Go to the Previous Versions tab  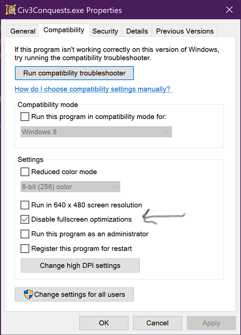tap(185, 31)
